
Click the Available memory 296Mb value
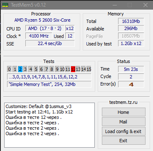tap(131, 28)
